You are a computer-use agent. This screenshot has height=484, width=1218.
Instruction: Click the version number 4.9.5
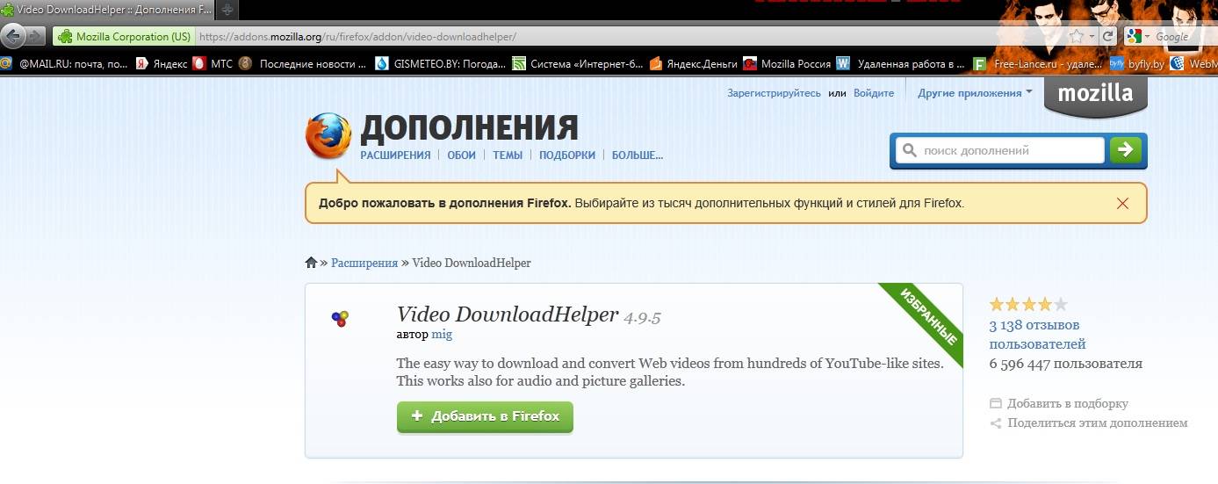tap(642, 318)
